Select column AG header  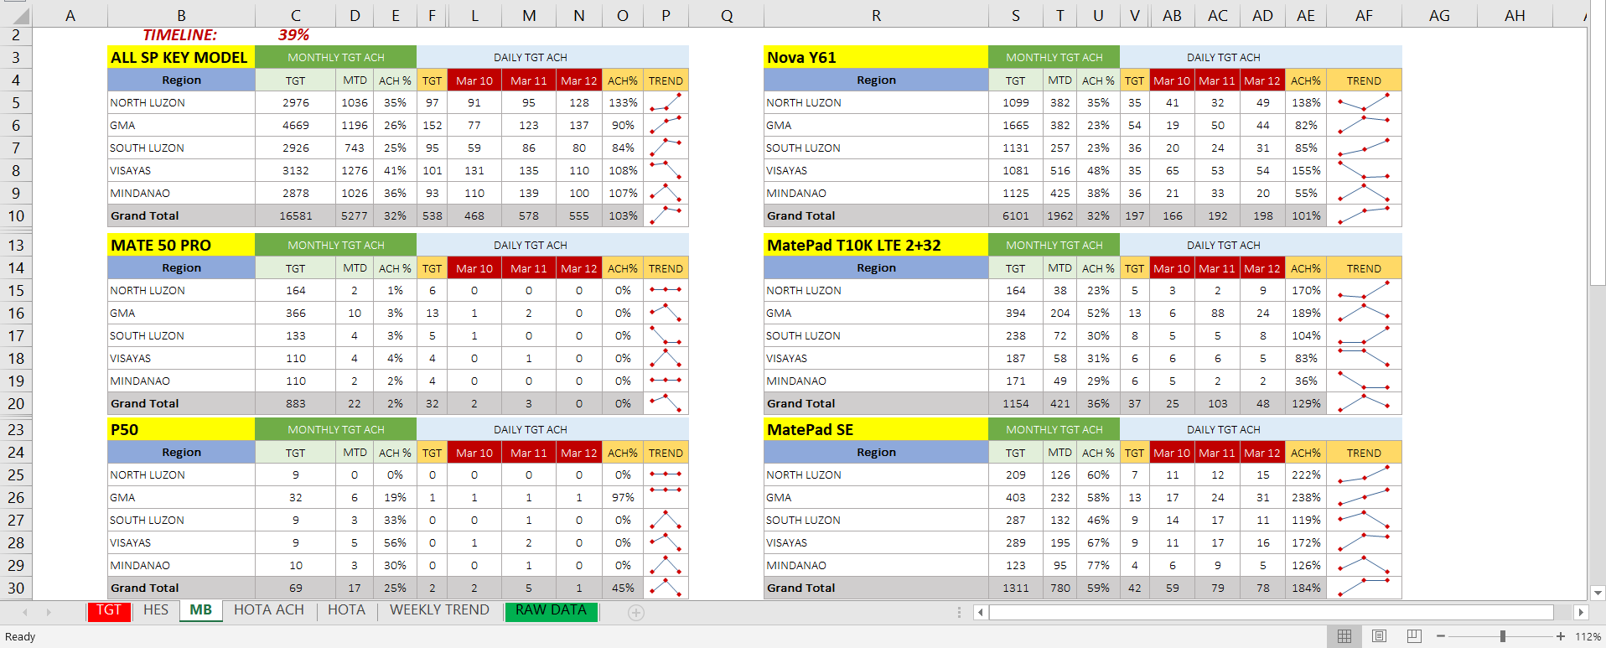(x=1439, y=16)
